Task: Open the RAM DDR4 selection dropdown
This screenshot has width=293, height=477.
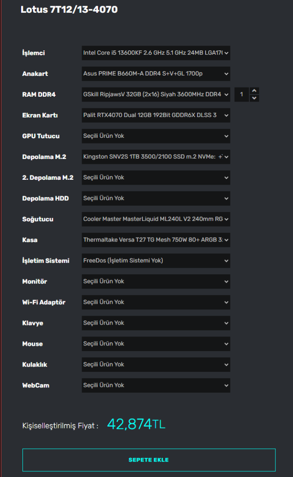Action: click(x=156, y=95)
